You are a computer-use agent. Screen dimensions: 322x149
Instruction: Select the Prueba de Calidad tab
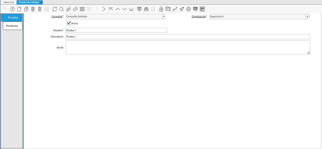pyautogui.click(x=29, y=2)
